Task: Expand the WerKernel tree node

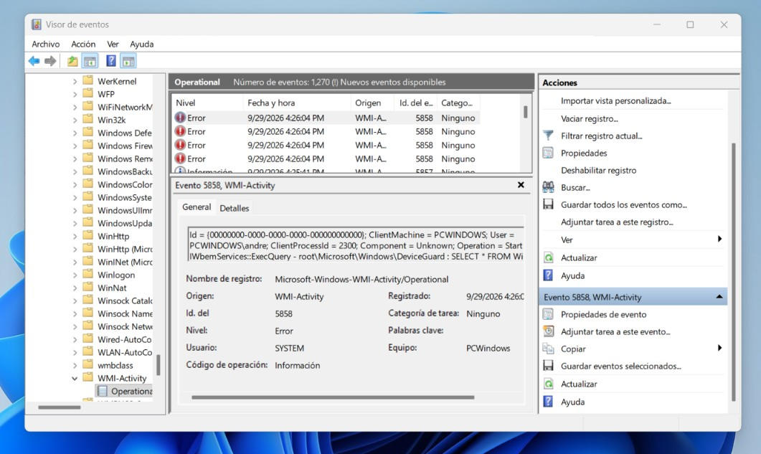Action: pyautogui.click(x=75, y=81)
